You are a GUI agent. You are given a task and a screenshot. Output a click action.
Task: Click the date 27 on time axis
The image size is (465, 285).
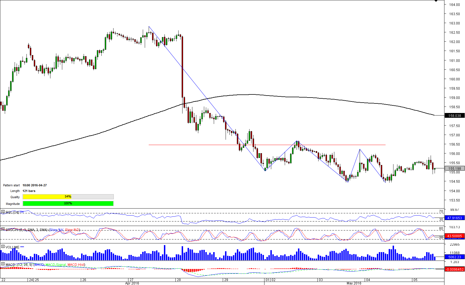pyautogui.click(x=131, y=280)
